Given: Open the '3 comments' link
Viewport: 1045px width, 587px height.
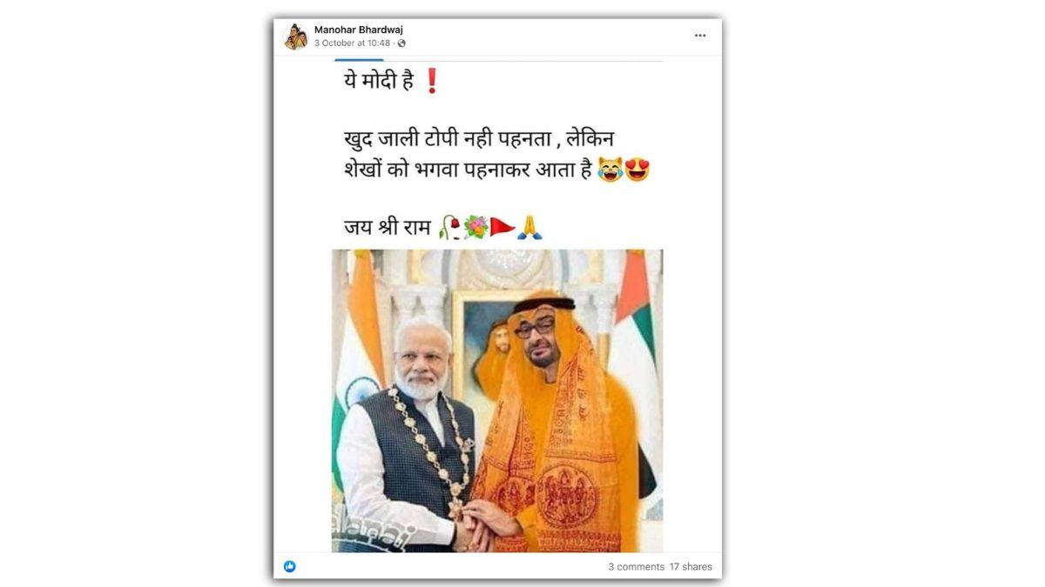Looking at the screenshot, I should pos(636,567).
